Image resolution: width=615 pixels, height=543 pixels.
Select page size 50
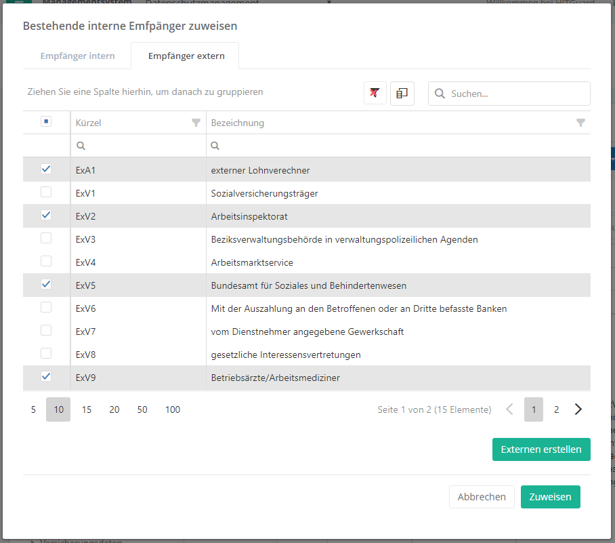point(142,409)
